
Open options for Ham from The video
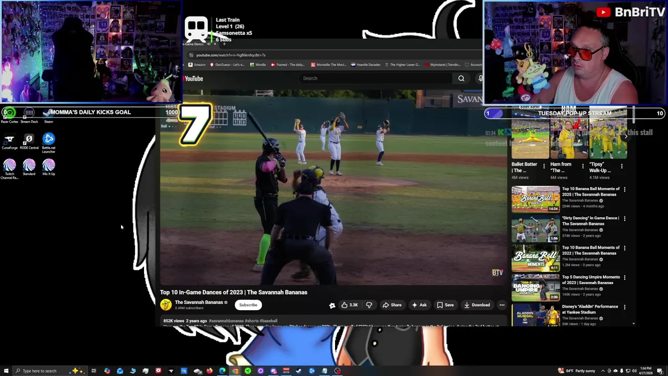(583, 166)
